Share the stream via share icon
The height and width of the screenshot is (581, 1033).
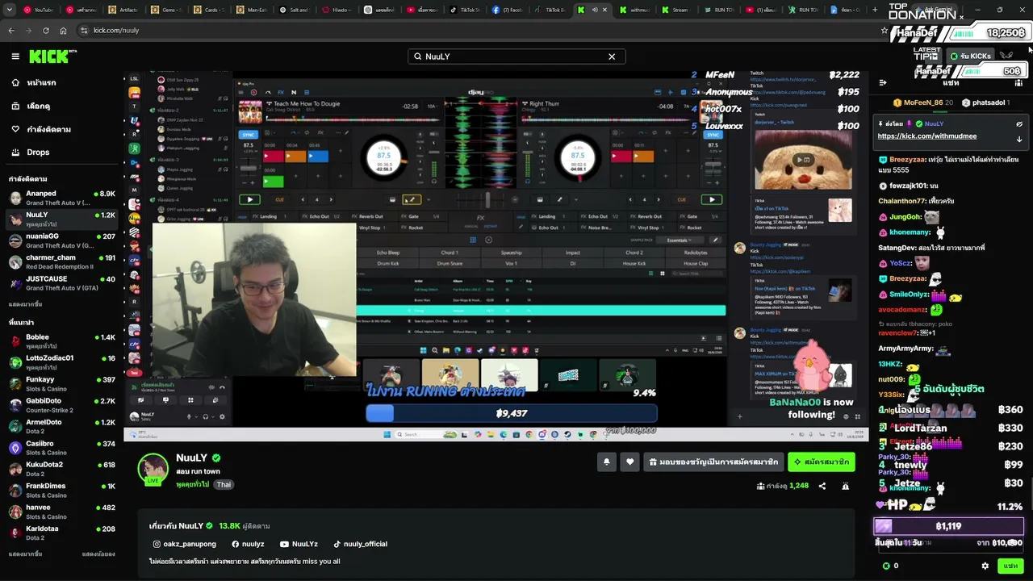pos(822,486)
